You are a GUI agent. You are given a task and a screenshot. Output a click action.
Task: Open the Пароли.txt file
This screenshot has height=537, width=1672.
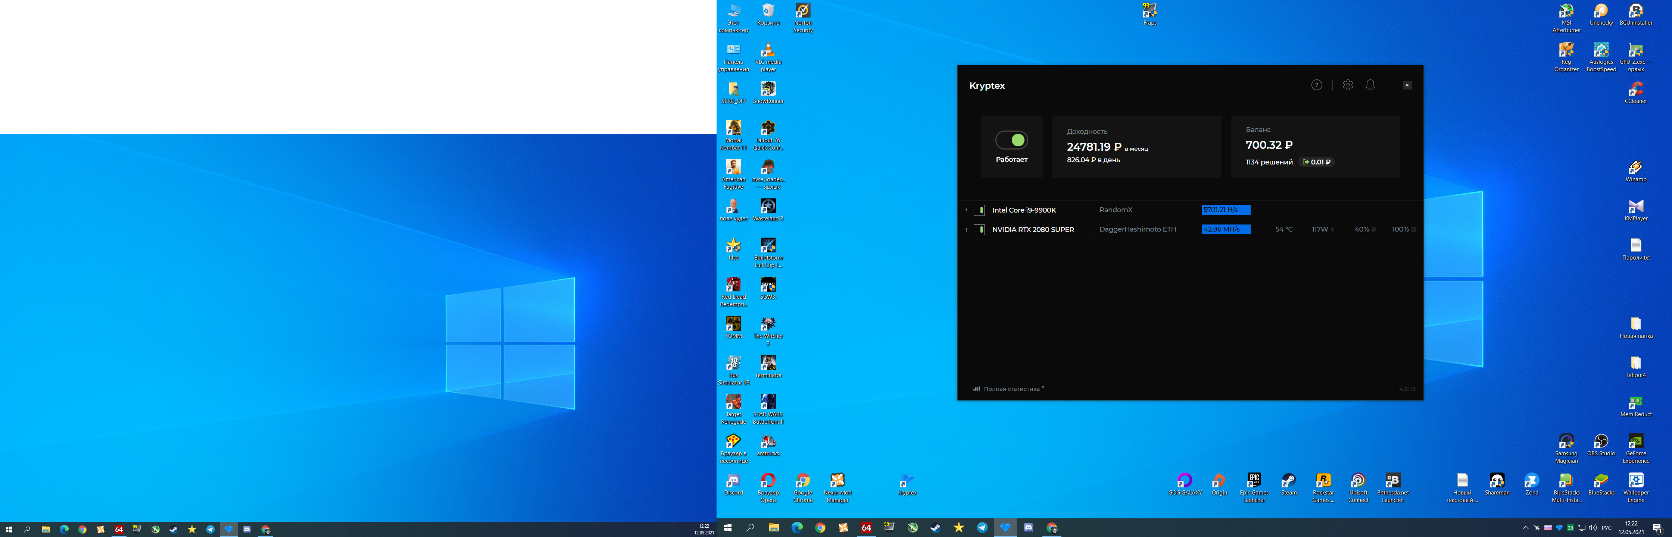(1636, 250)
